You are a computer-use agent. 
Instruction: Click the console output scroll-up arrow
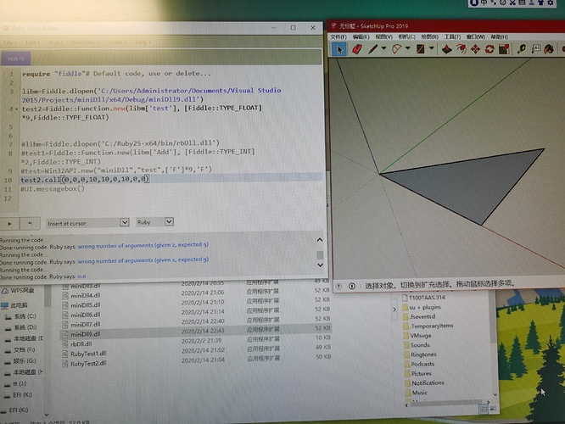pyautogui.click(x=320, y=240)
